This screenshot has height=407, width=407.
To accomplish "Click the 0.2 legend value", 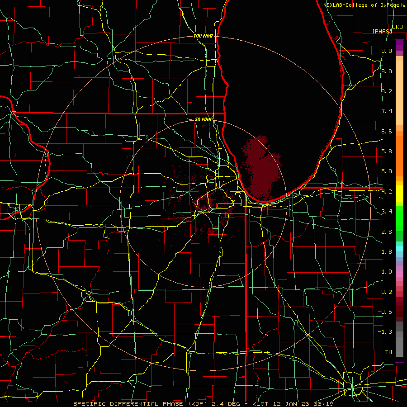I will click(x=387, y=292).
